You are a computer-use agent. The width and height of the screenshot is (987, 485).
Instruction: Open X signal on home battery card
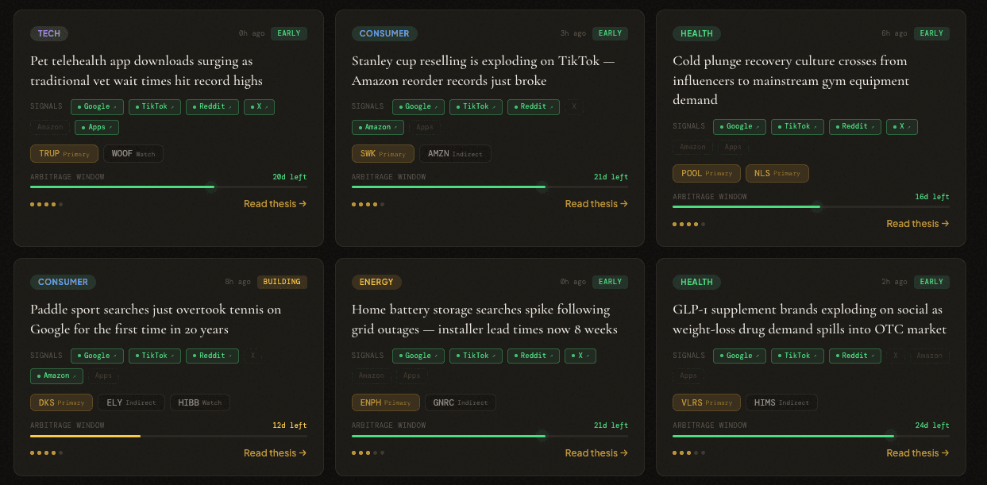pos(580,356)
